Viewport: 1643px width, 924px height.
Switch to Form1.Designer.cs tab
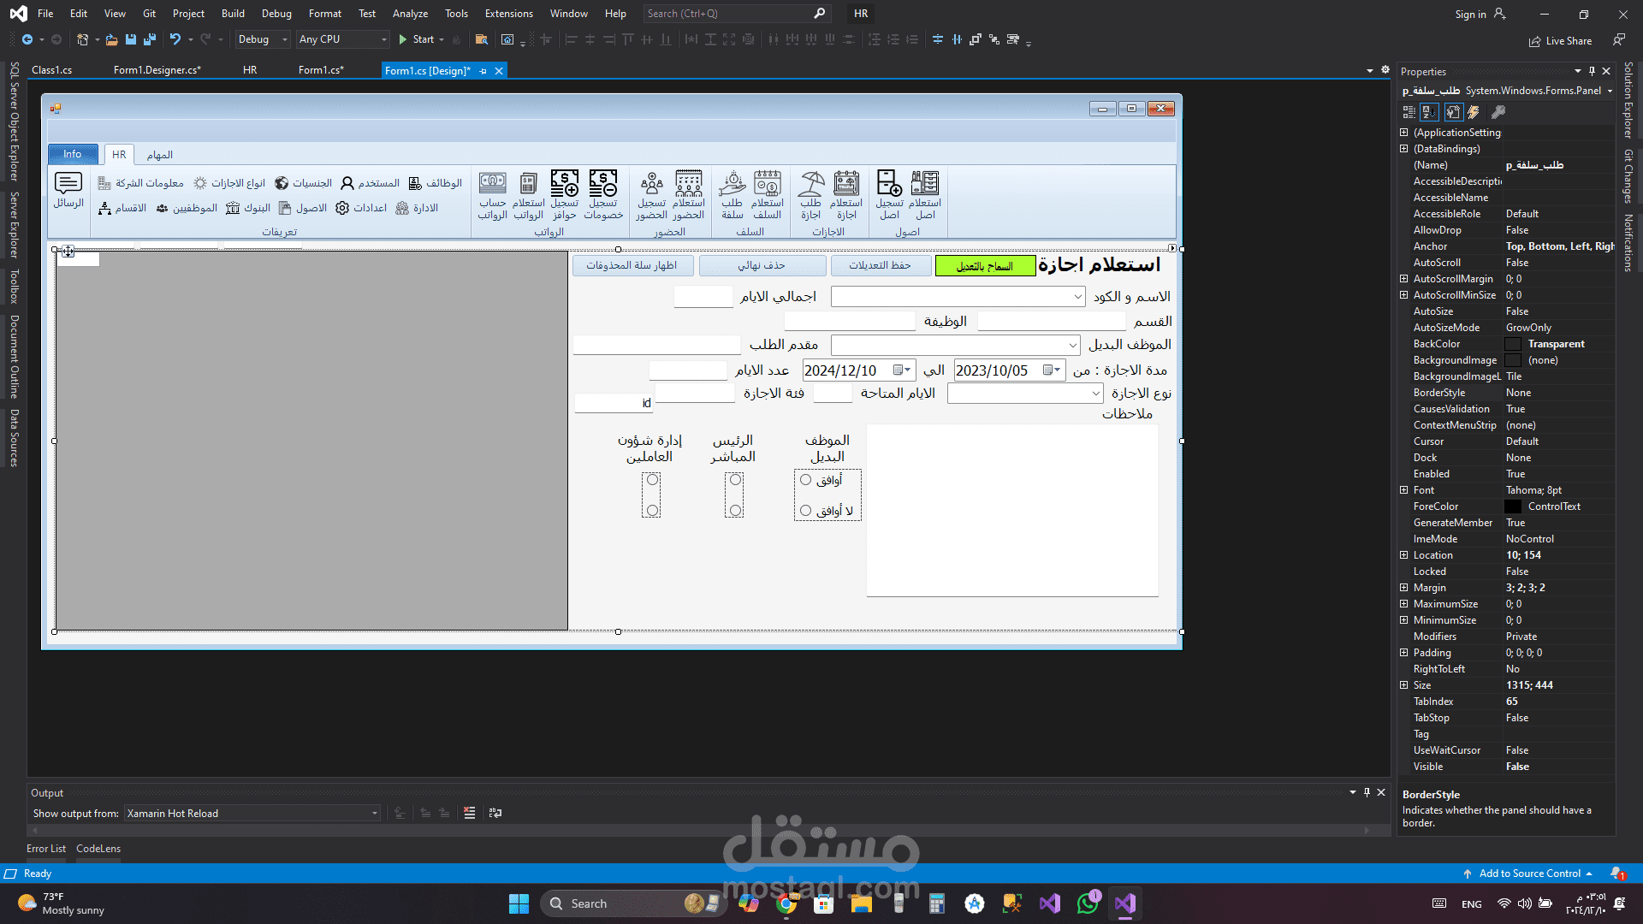click(157, 70)
